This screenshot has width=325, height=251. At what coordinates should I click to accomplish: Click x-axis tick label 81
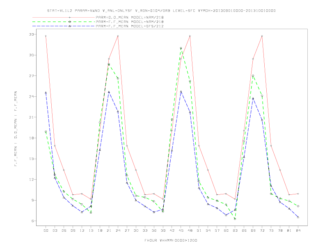coord(289,230)
